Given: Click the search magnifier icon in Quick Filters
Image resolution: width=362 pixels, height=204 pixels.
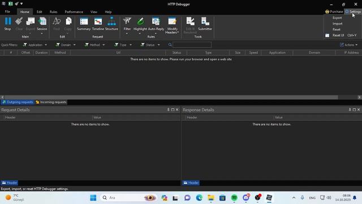Looking at the screenshot, I should 170,45.
